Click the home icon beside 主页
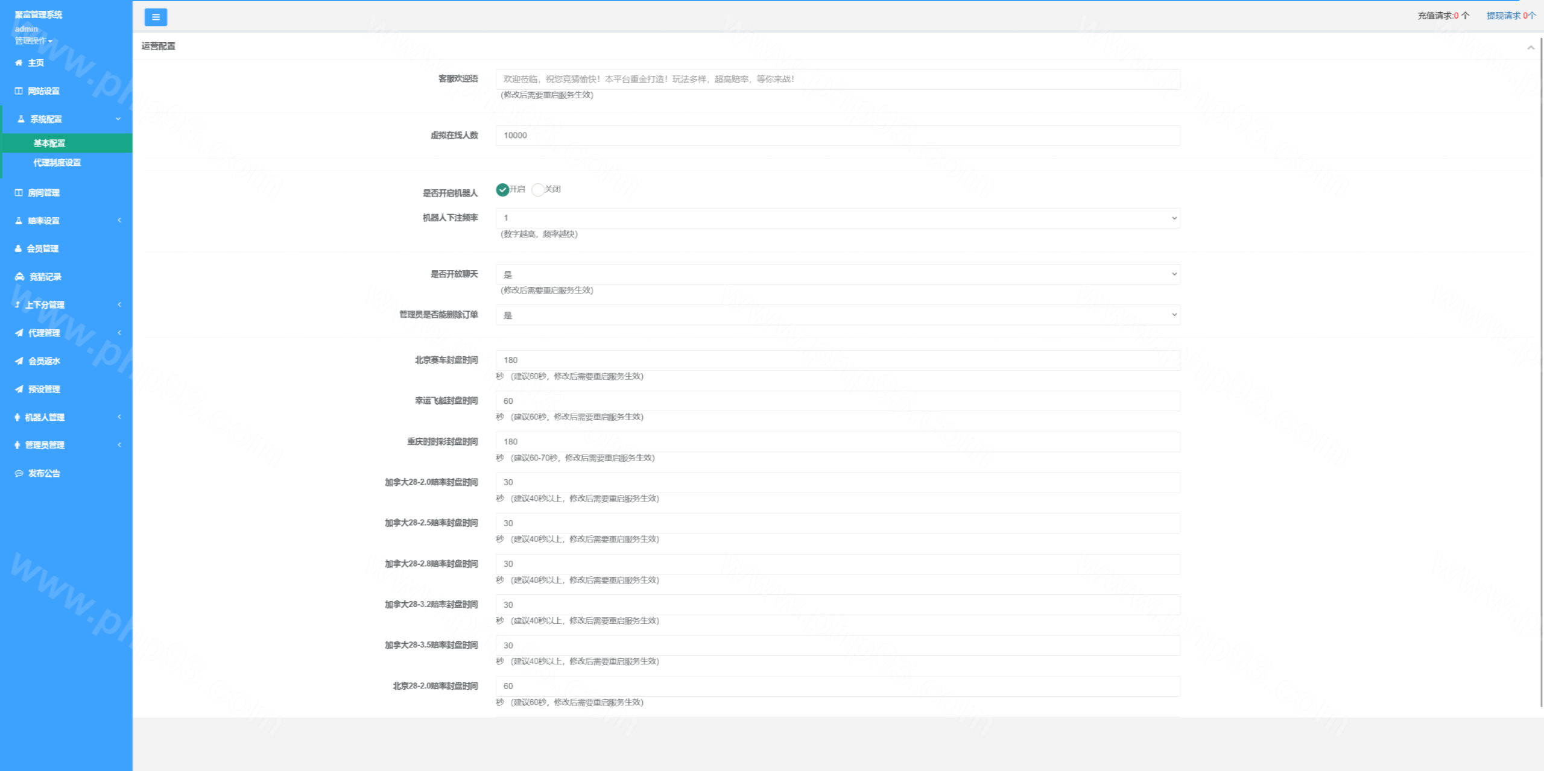The height and width of the screenshot is (771, 1544). click(19, 63)
